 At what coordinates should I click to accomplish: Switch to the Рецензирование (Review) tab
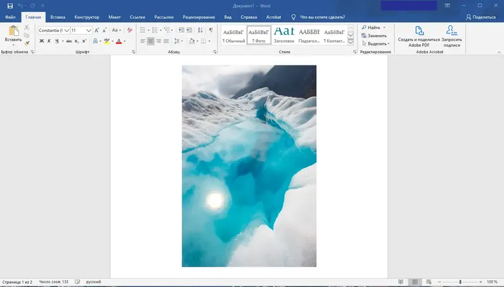(198, 18)
